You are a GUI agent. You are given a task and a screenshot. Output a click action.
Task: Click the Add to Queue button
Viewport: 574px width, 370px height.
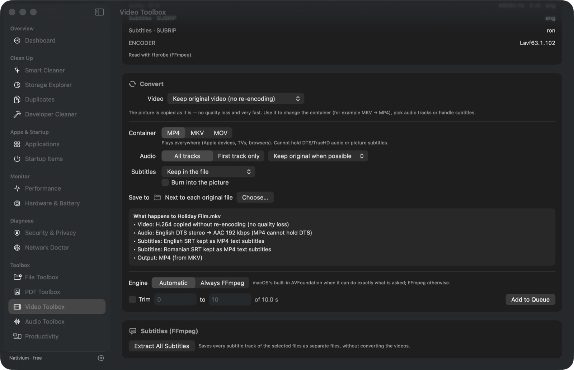530,299
